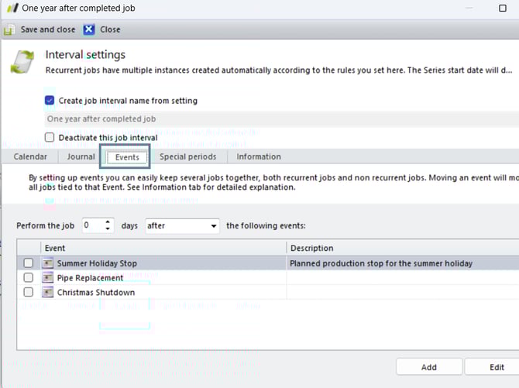Tick the Summer Holiday Stop checkbox

29,263
